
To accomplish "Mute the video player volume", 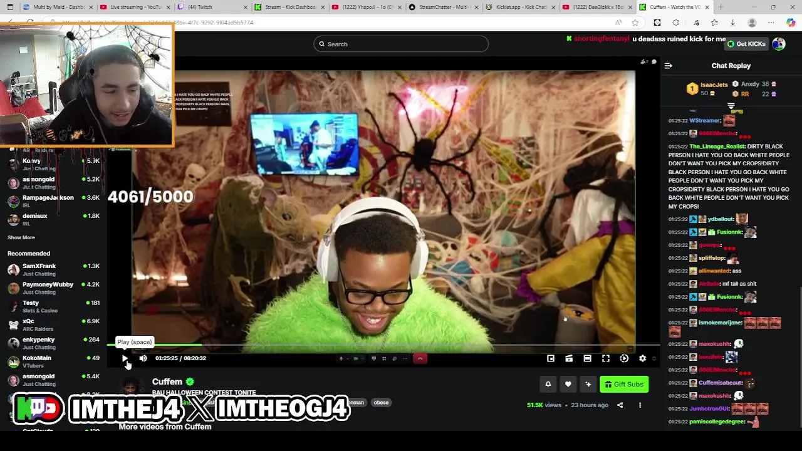I will click(x=143, y=358).
